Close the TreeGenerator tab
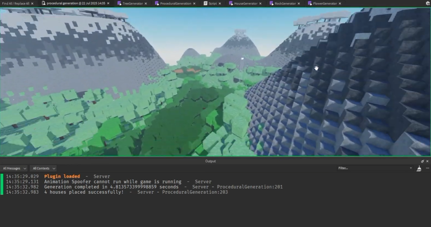431x227 pixels. pos(146,3)
